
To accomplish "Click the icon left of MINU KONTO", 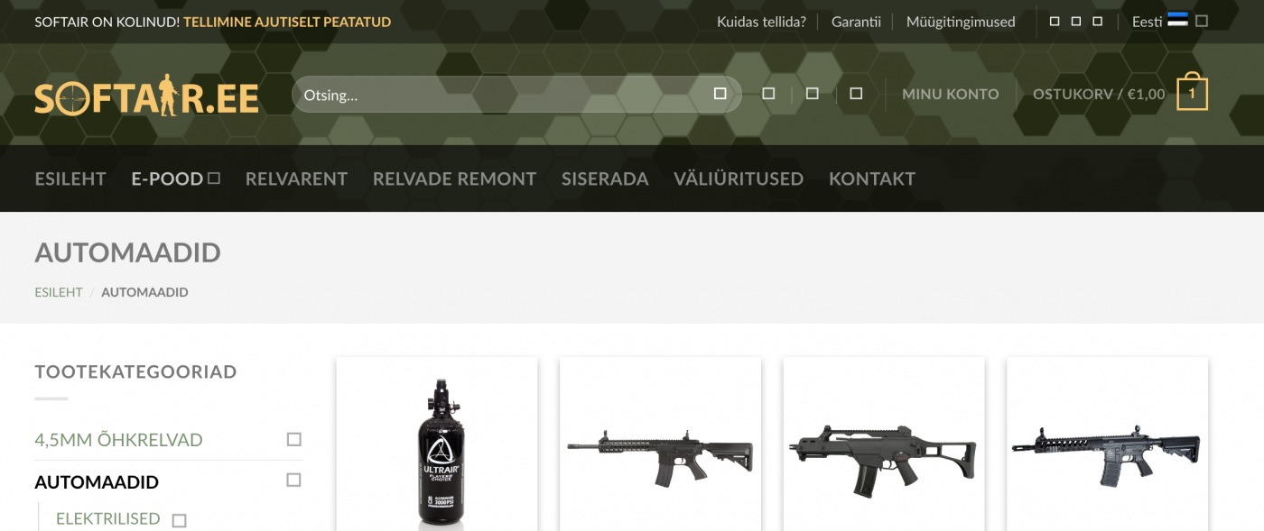I will [x=856, y=94].
